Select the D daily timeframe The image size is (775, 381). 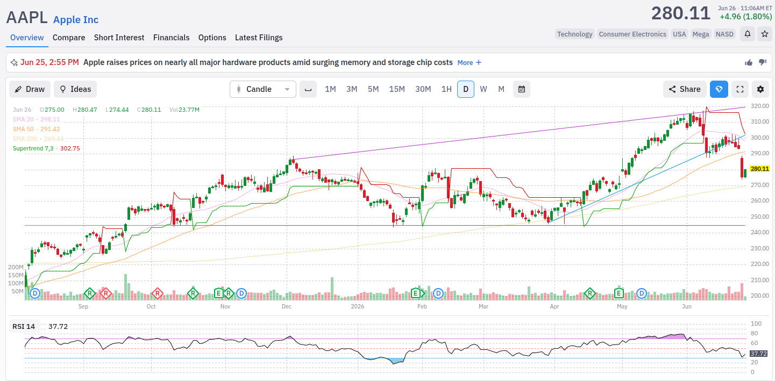(x=466, y=89)
